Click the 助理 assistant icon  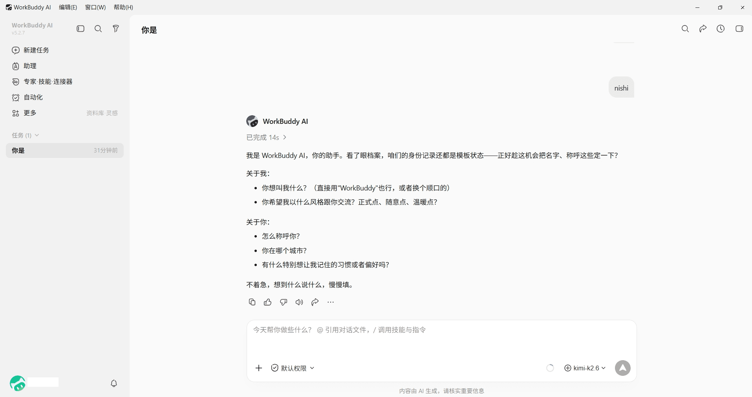click(x=16, y=66)
